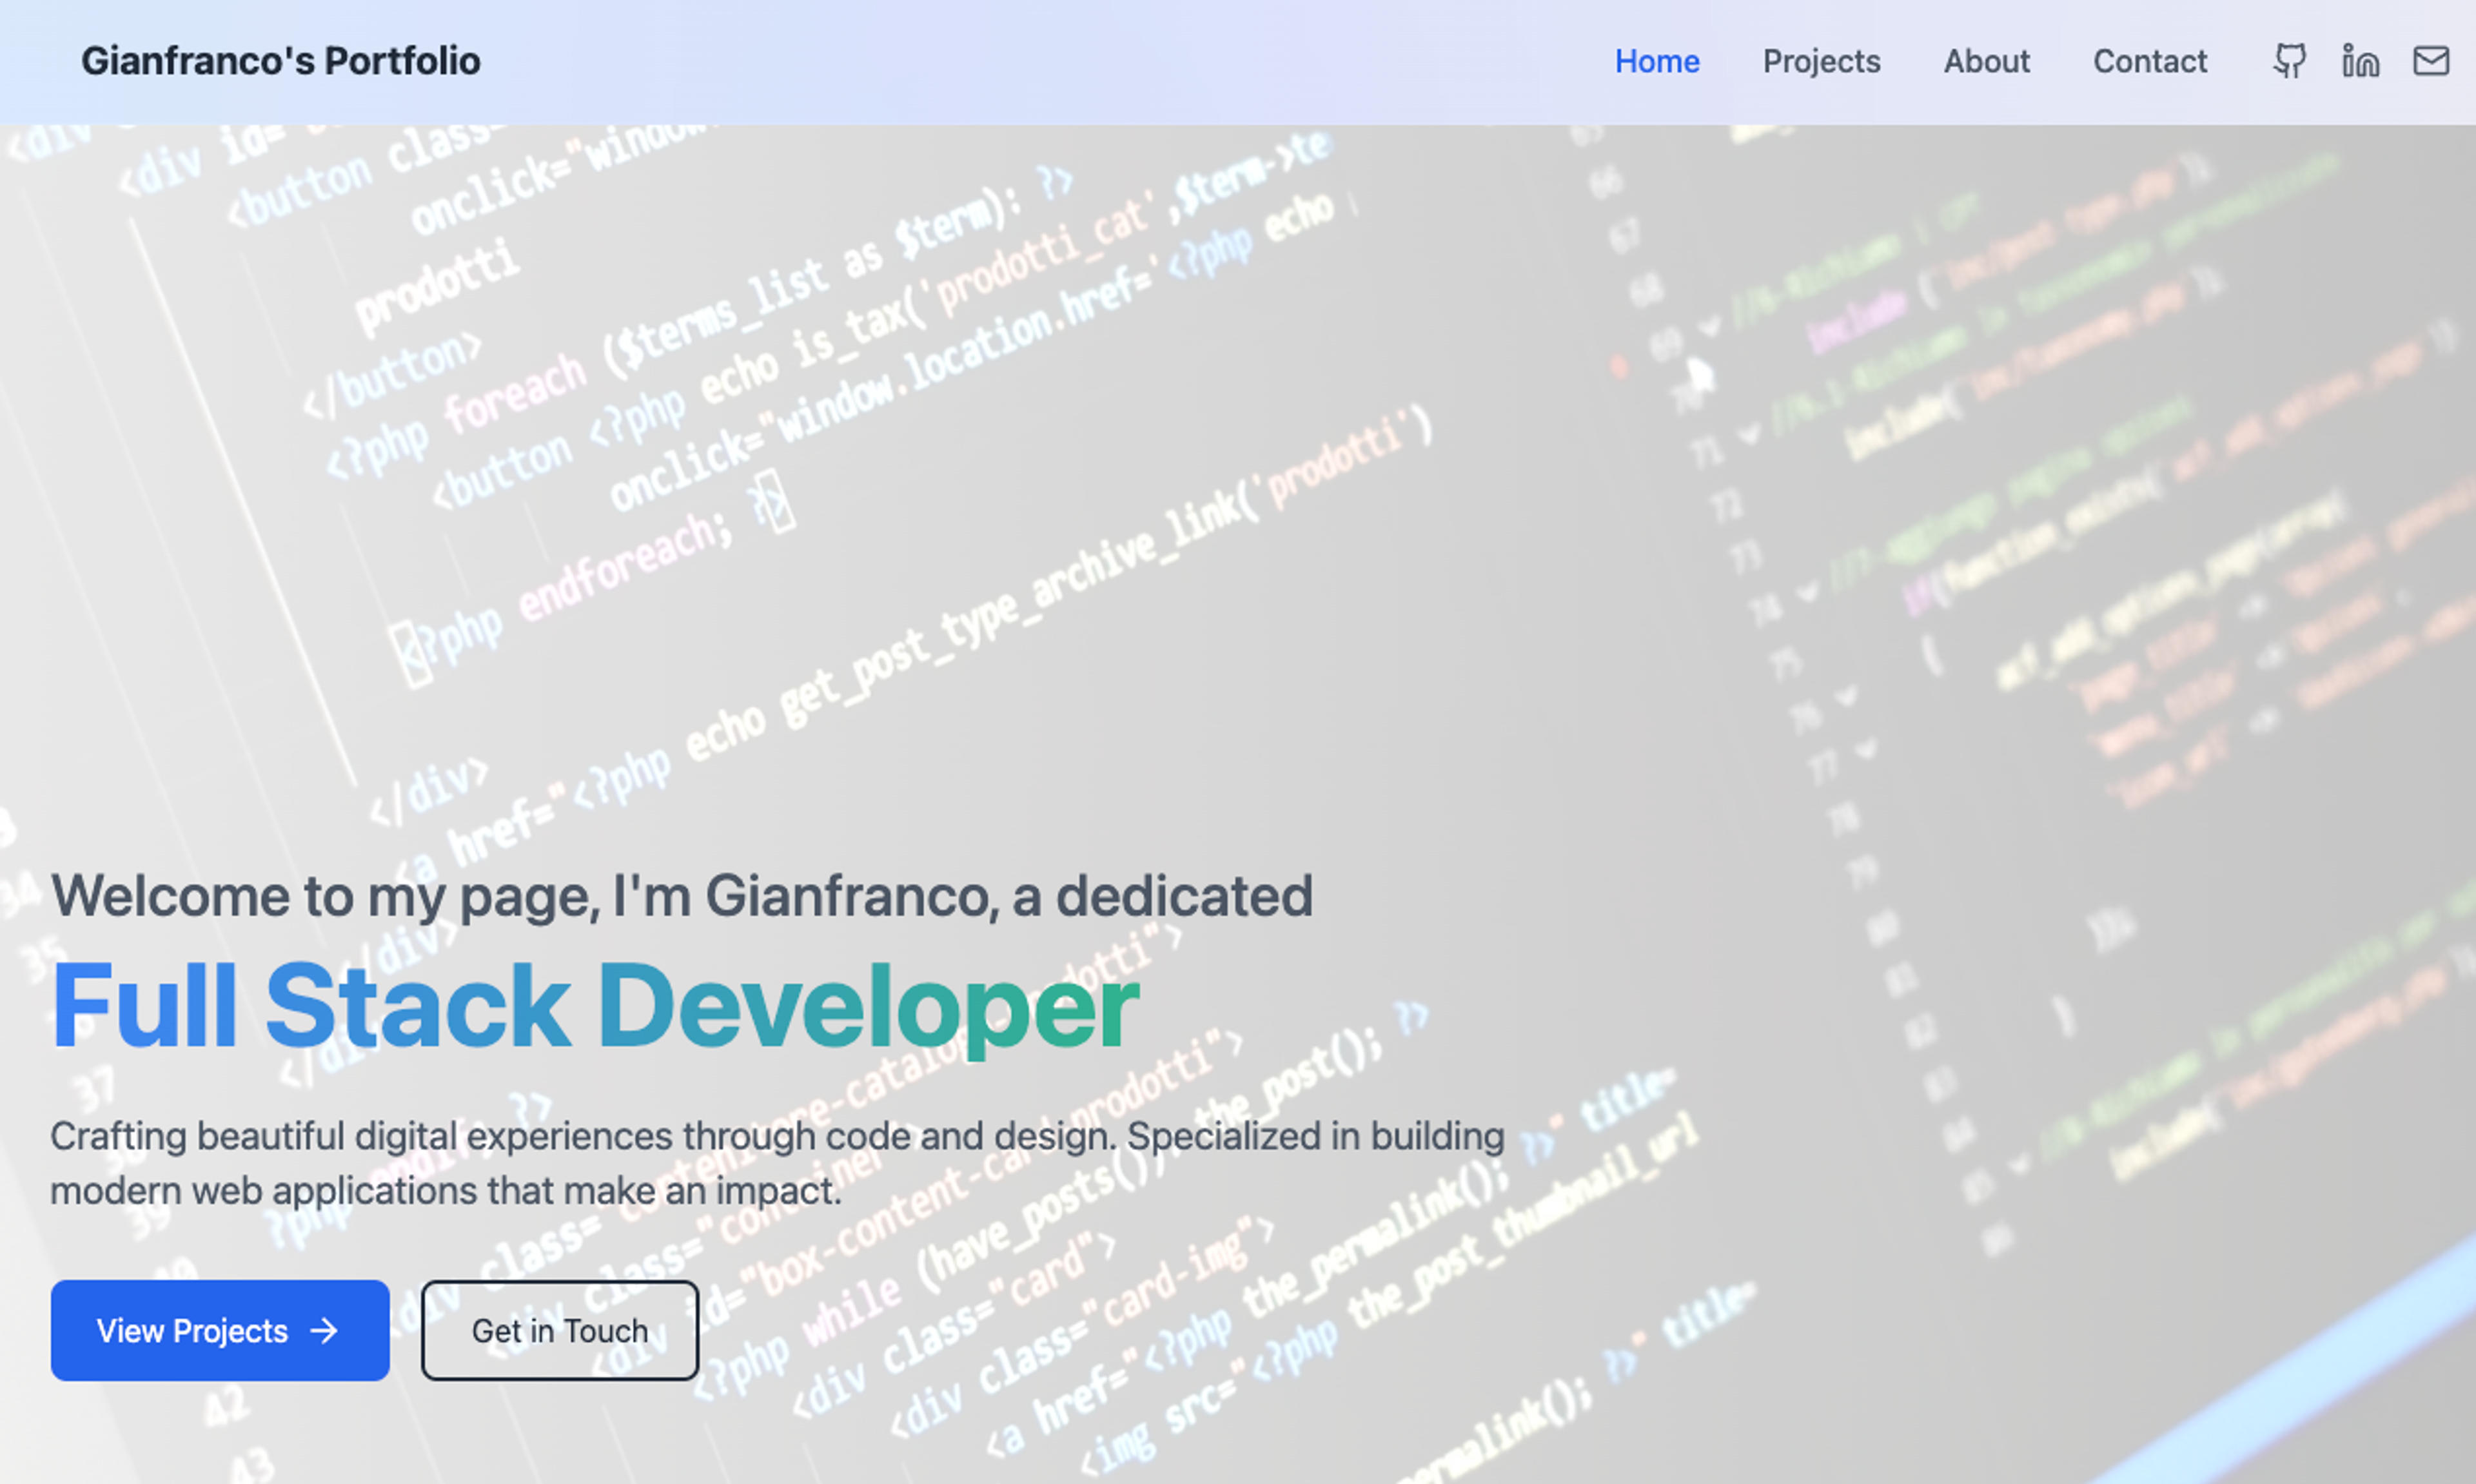Screen dimensions: 2476x1484
Task: Click the word Developer in heading
Action: (x=868, y=1007)
